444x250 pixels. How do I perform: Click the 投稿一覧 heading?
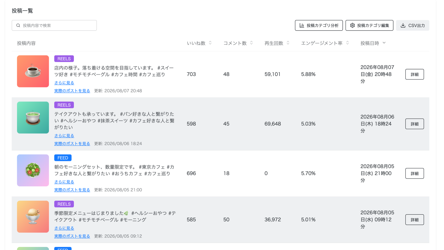pos(22,11)
